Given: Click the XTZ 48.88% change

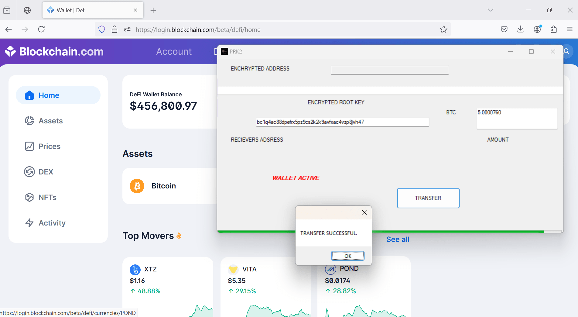Looking at the screenshot, I should tap(145, 291).
